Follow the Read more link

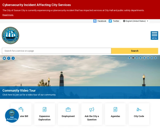[8, 15]
